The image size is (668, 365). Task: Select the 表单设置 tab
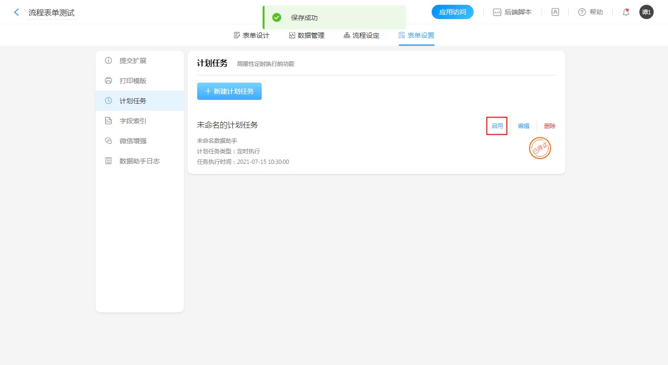[x=416, y=35]
